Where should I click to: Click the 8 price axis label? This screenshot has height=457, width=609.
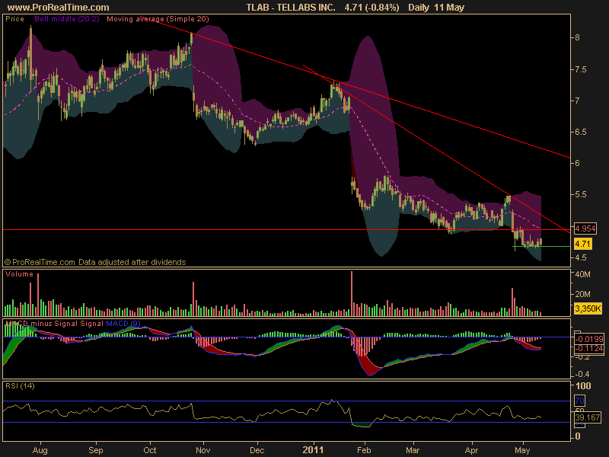(578, 37)
